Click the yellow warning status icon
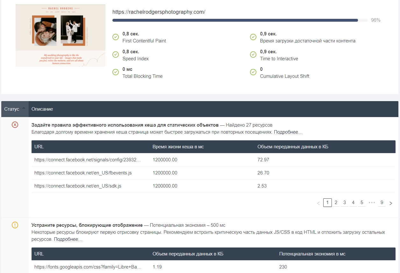The width and height of the screenshot is (400, 273). pyautogui.click(x=15, y=225)
